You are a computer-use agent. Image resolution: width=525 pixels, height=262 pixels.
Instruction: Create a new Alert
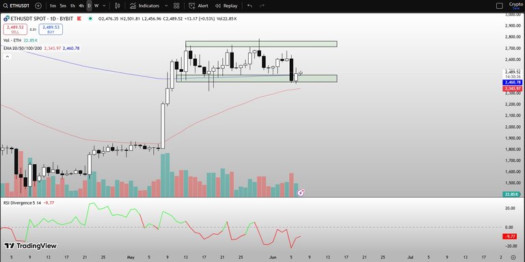pos(198,5)
